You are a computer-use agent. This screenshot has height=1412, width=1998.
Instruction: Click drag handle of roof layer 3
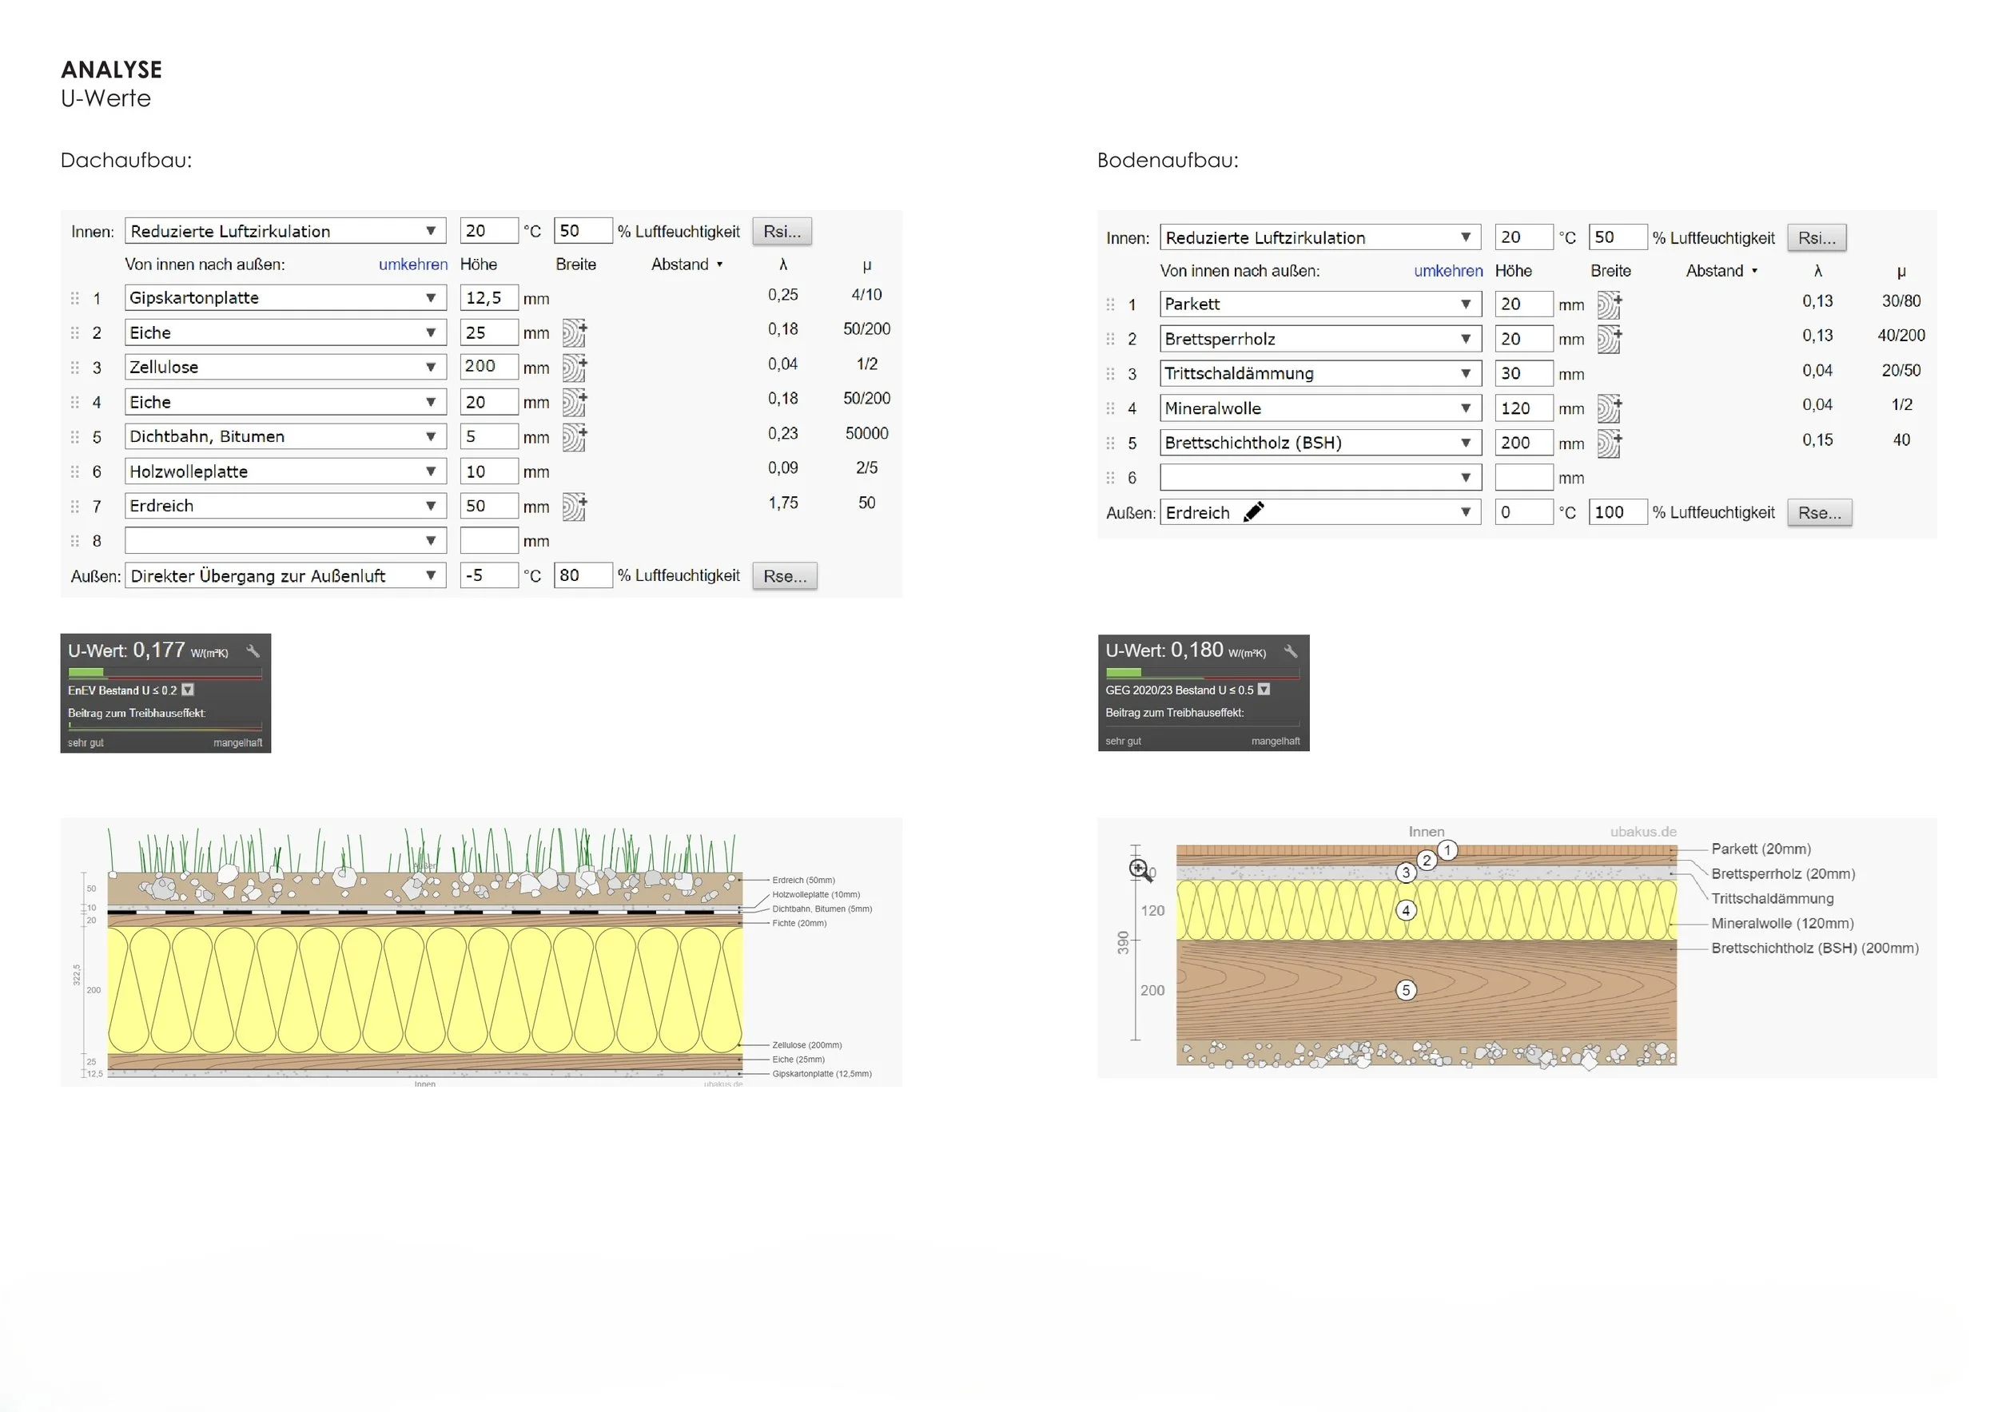pos(75,367)
